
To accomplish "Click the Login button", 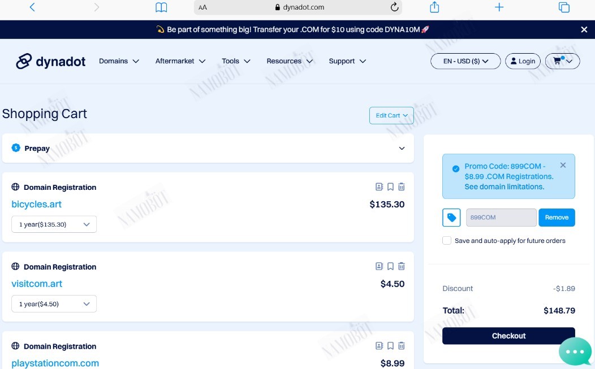I will (523, 61).
